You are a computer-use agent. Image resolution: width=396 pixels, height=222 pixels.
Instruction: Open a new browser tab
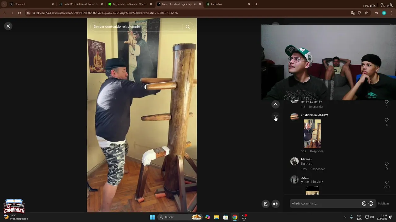pyautogui.click(x=256, y=4)
